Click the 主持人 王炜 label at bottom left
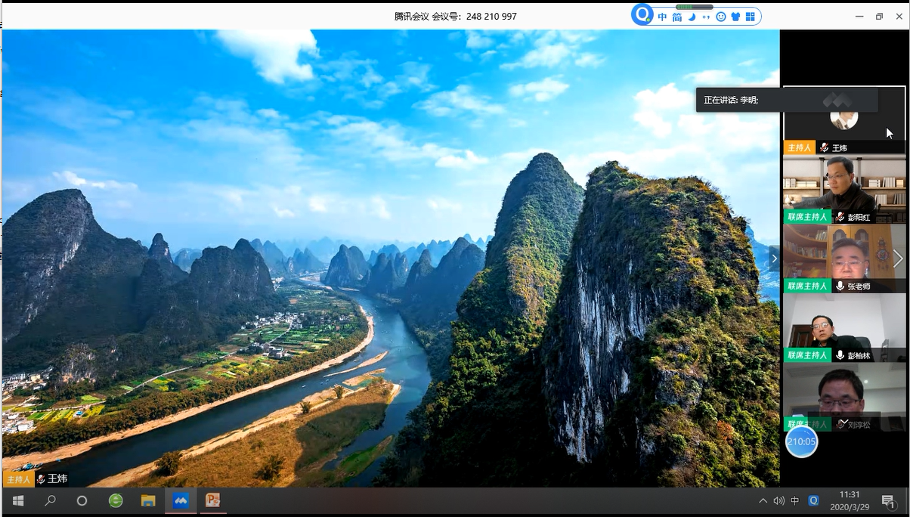Viewport: 910px width, 517px height. click(36, 478)
